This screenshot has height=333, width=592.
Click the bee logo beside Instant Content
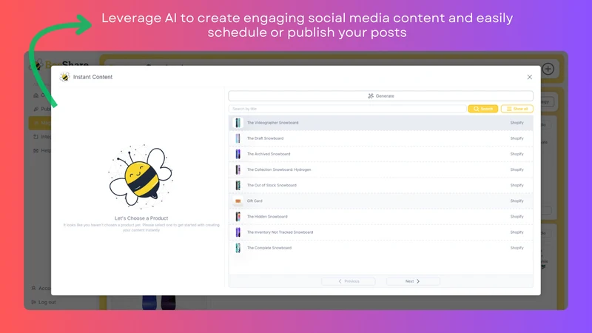(64, 77)
